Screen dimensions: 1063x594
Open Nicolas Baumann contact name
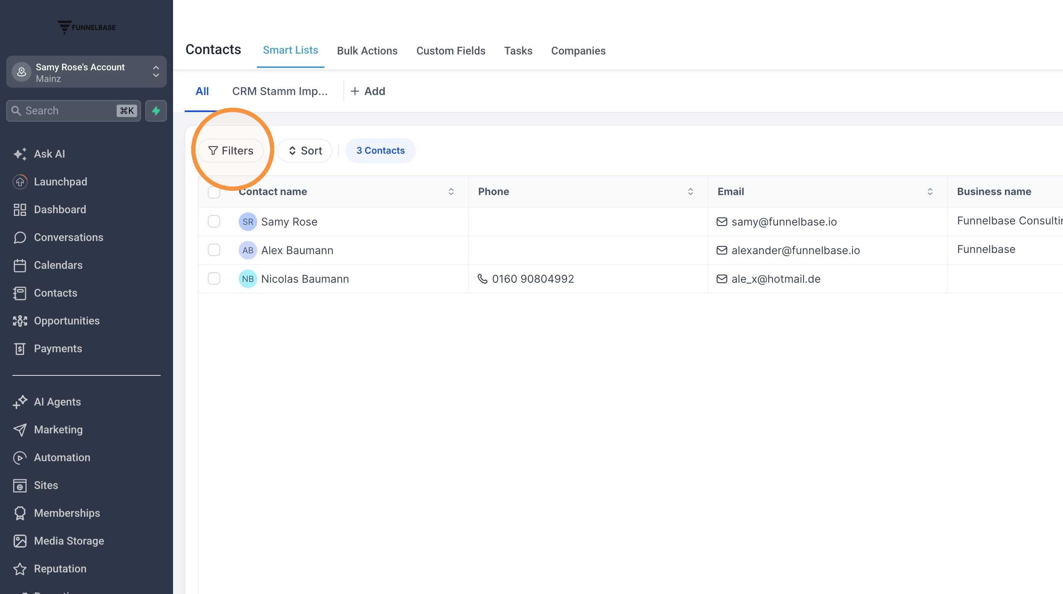(305, 279)
